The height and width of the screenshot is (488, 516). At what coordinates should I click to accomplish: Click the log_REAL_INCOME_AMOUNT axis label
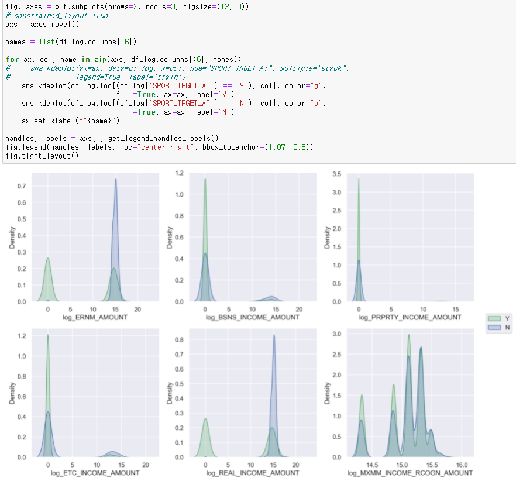pyautogui.click(x=253, y=473)
